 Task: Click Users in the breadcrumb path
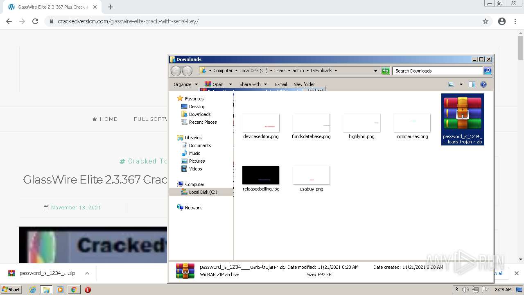tap(280, 70)
